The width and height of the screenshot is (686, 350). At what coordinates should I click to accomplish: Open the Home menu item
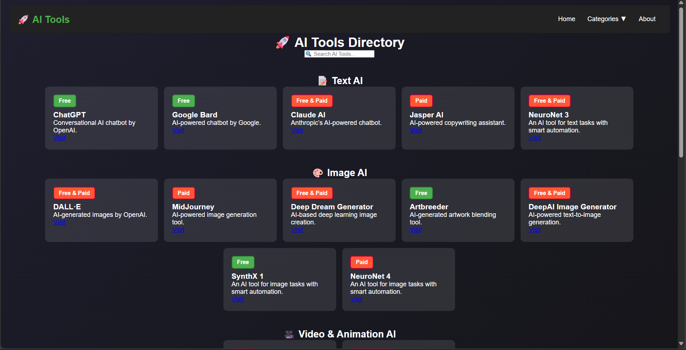566,19
